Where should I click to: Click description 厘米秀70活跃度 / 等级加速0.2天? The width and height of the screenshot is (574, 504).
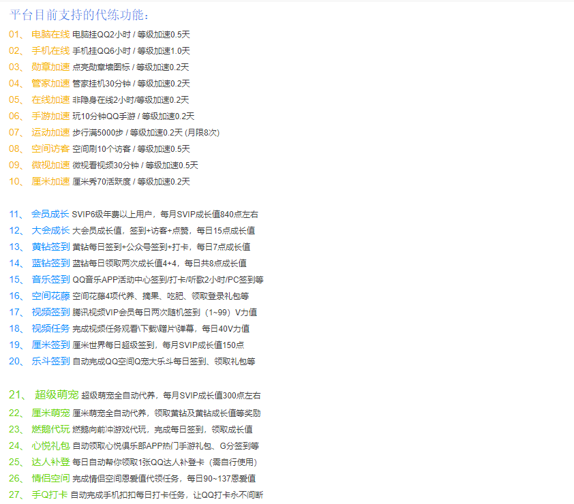[131, 181]
